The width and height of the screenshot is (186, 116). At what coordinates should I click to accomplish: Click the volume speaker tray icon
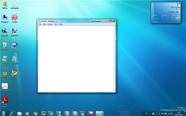[x=172, y=114]
